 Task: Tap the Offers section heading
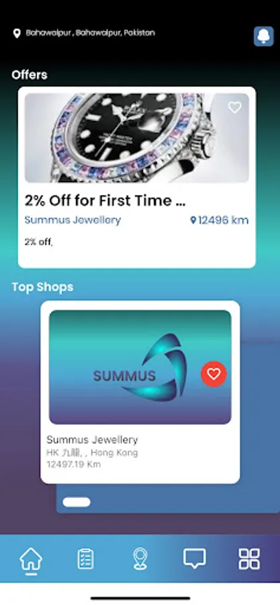click(x=30, y=75)
